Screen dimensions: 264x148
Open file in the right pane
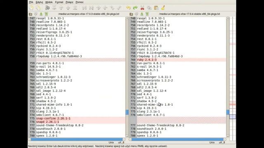(131, 14)
